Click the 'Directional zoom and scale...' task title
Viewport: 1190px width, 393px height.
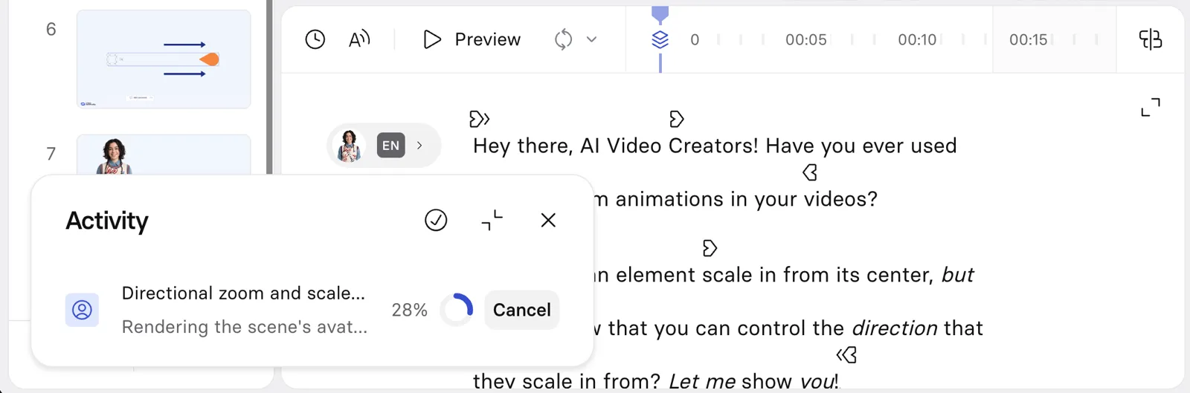(x=243, y=293)
